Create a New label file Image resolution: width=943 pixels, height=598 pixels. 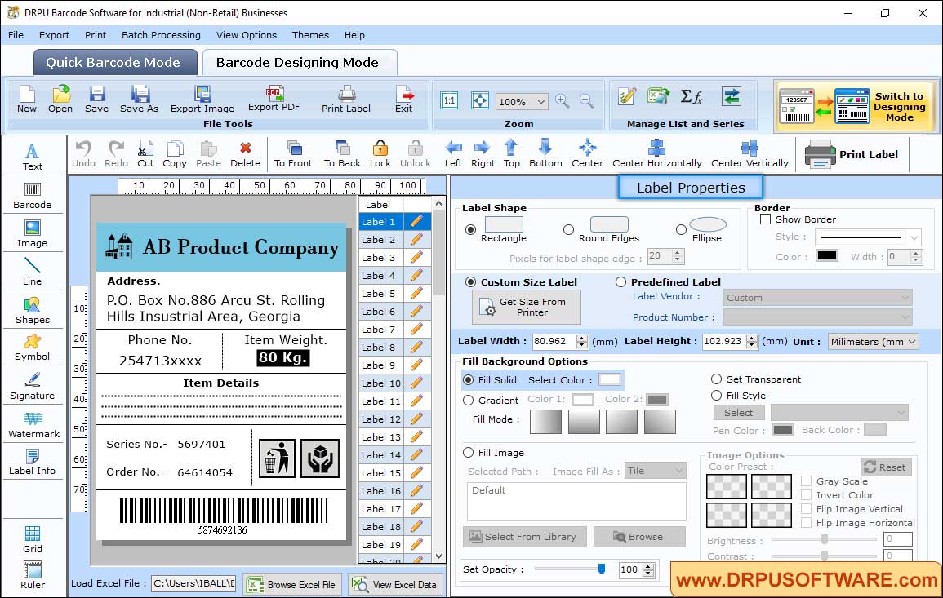(x=26, y=100)
